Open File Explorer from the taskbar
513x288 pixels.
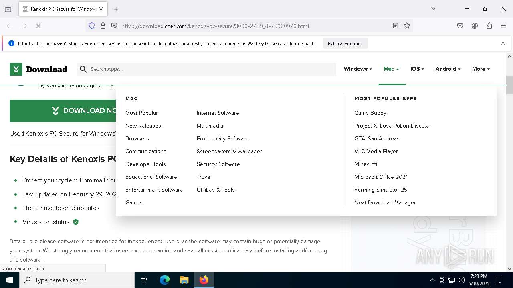pyautogui.click(x=184, y=280)
